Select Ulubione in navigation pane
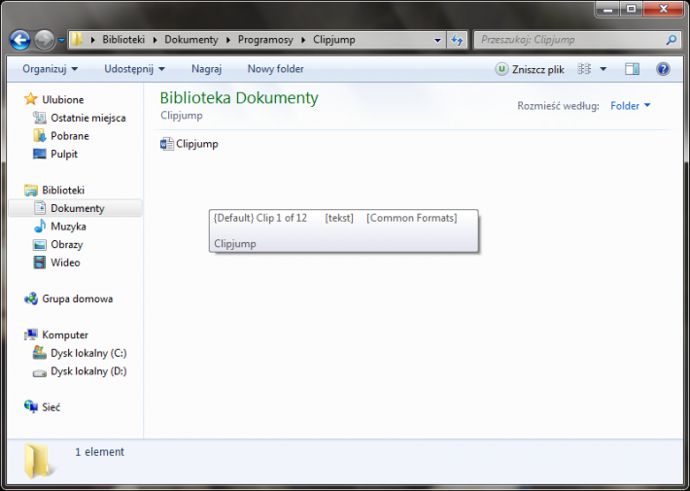 pos(62,99)
